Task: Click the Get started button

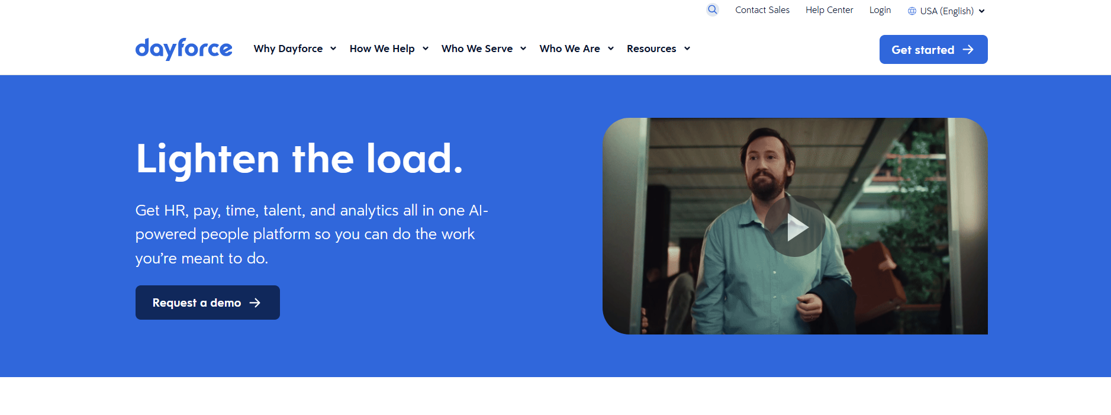Action: (x=933, y=50)
